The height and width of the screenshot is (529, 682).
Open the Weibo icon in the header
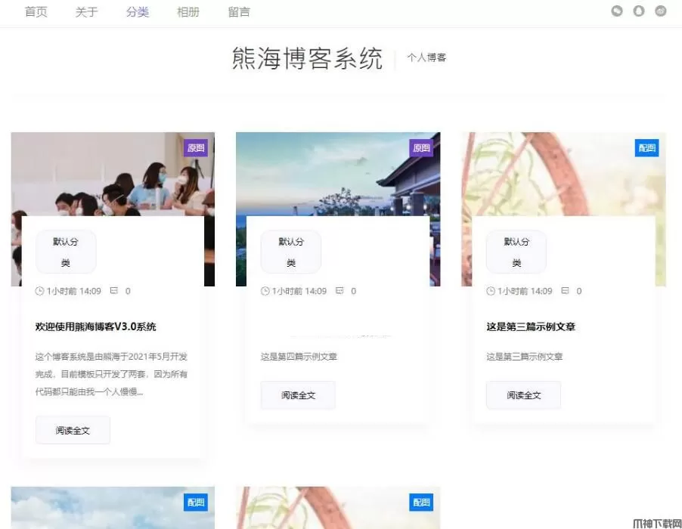click(661, 11)
